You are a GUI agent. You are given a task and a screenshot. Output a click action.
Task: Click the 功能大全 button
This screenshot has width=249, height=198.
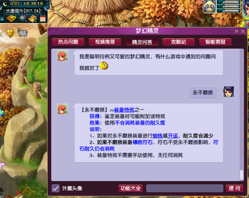coord(131,188)
